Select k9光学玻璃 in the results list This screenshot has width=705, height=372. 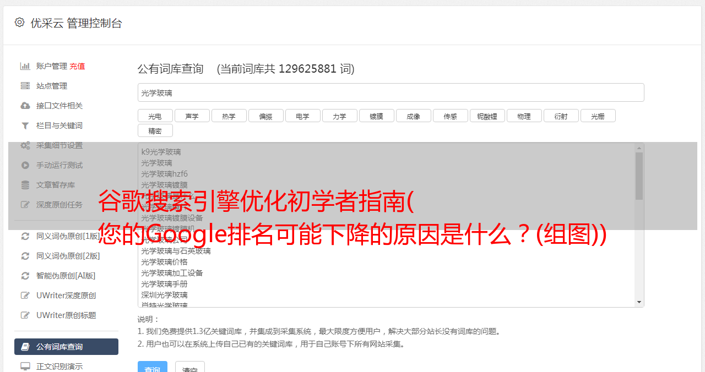click(x=161, y=152)
